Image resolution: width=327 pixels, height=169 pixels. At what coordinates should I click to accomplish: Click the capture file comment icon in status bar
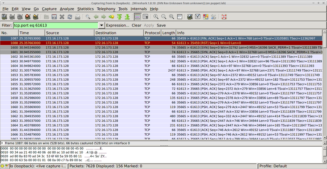pos(7,166)
